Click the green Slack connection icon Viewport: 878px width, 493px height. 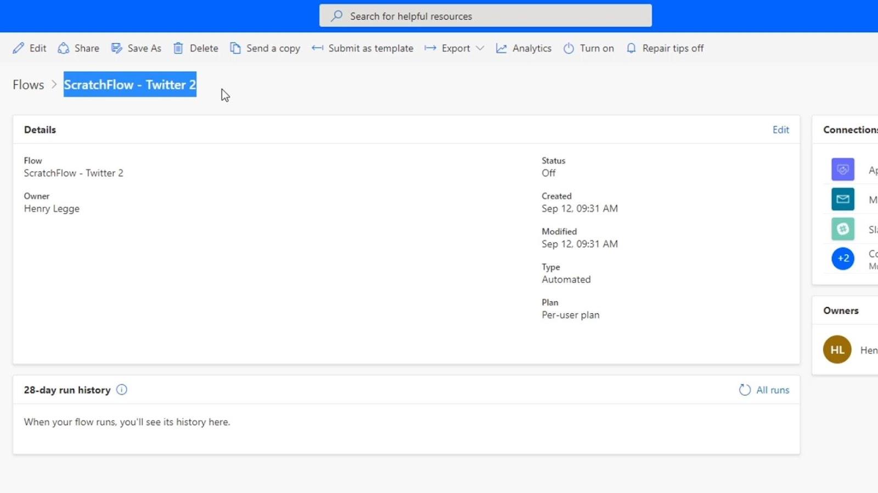point(843,228)
